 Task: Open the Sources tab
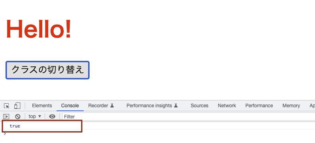click(199, 106)
